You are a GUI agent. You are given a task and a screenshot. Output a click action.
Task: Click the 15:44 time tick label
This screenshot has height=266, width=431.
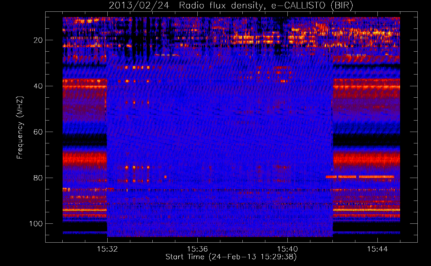[377, 249]
